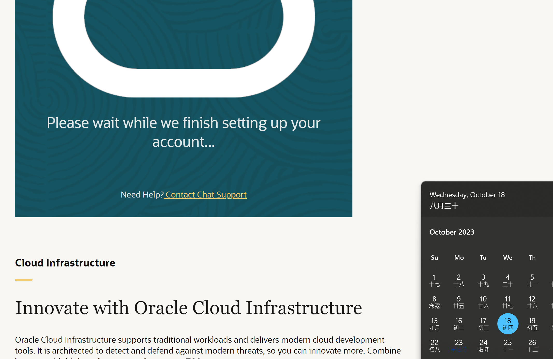Click the October 2023 month header

(452, 232)
